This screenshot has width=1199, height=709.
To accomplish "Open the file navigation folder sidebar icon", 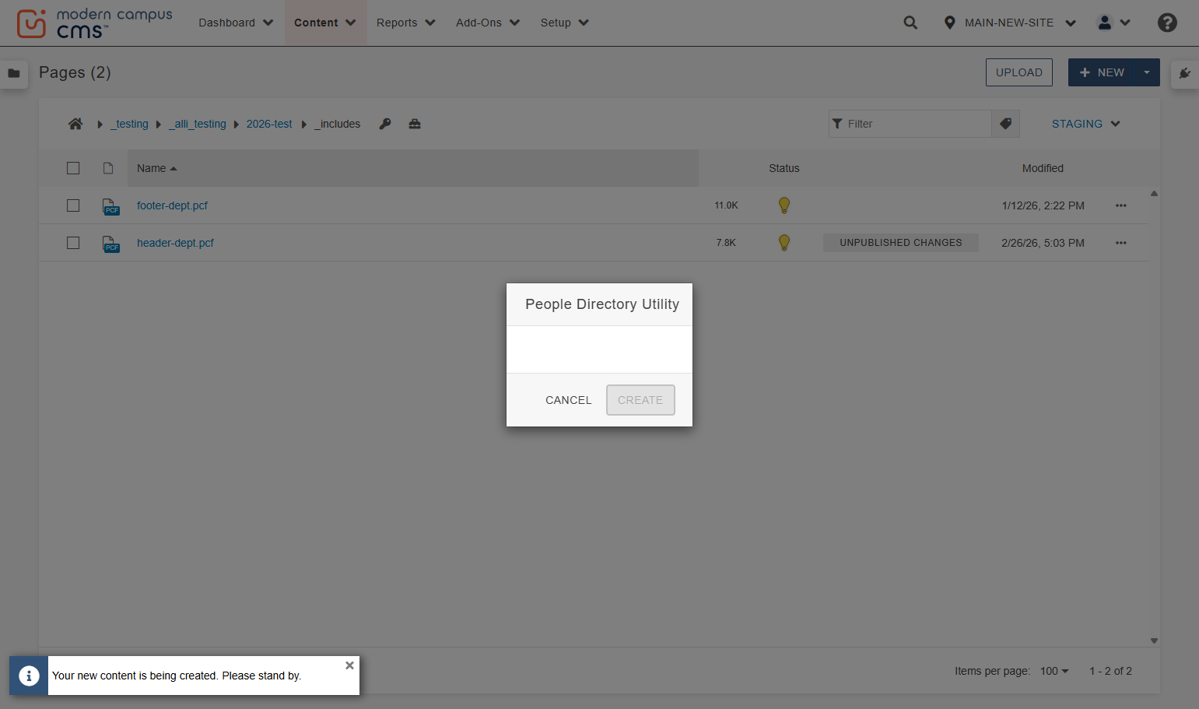I will click(x=14, y=73).
